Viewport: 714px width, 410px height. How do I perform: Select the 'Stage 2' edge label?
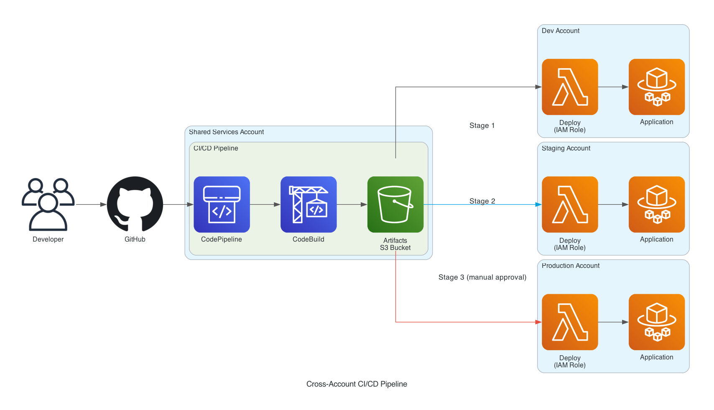[x=482, y=201]
